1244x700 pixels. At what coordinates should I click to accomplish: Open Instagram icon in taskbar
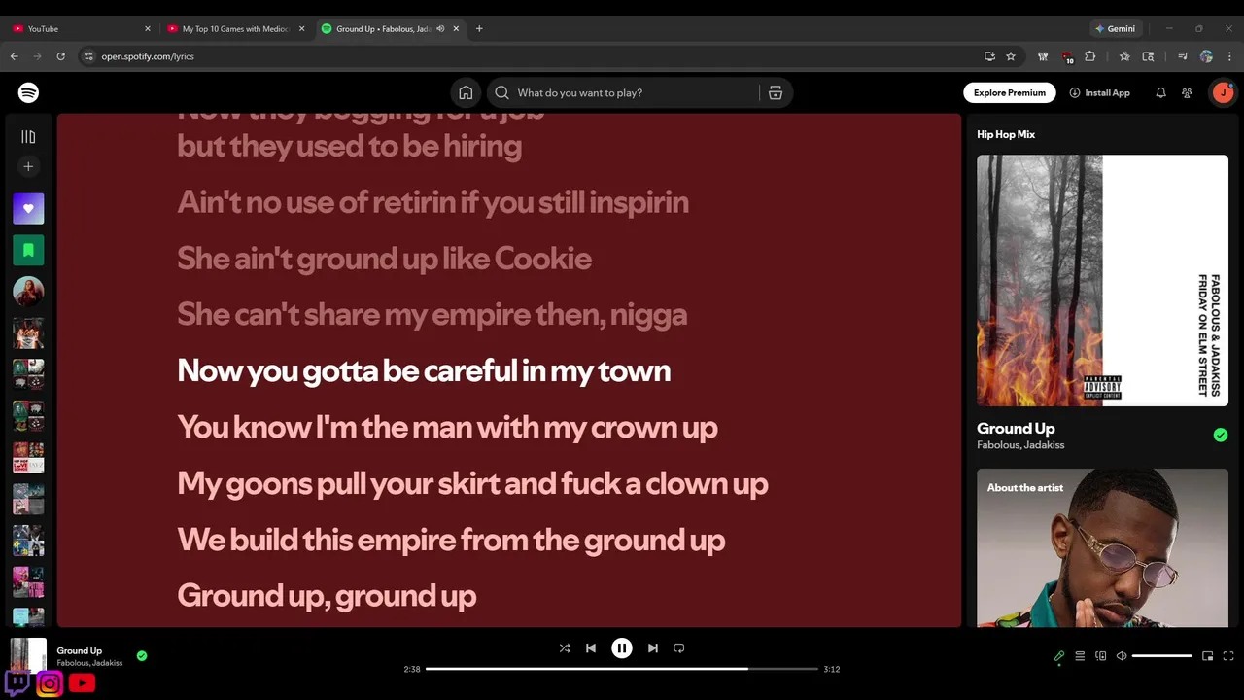pos(50,683)
